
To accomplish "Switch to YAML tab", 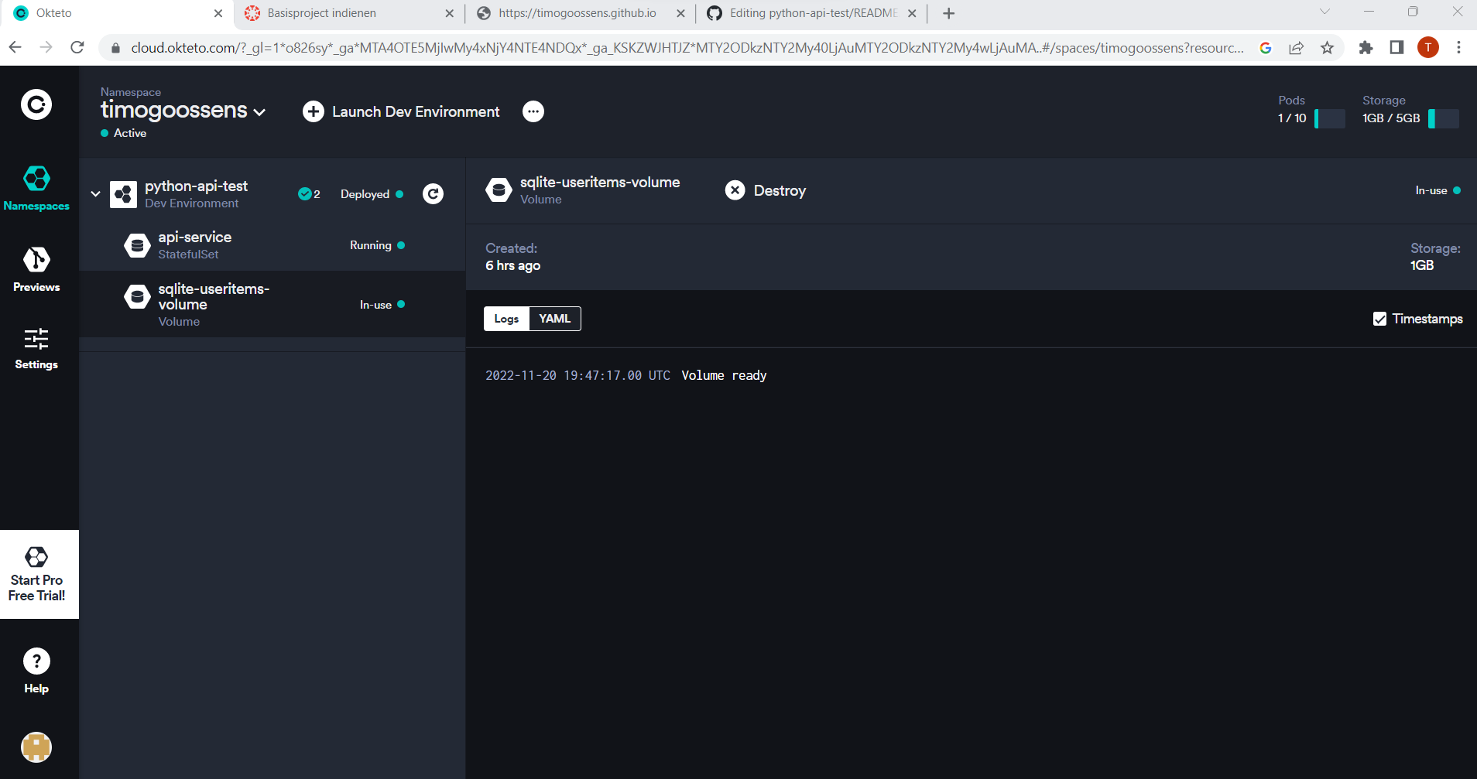I will tap(555, 319).
